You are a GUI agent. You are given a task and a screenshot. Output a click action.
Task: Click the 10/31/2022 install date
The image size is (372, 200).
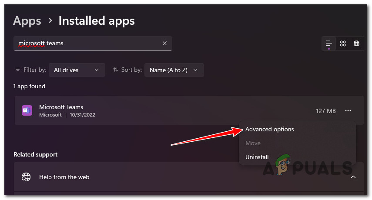coord(83,115)
